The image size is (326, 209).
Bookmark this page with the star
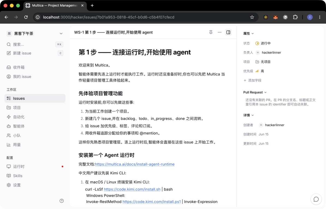click(x=252, y=17)
